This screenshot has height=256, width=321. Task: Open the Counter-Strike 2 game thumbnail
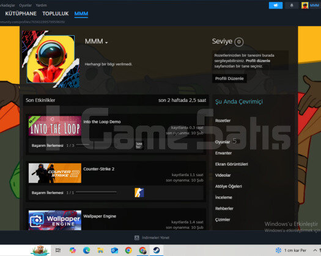click(55, 173)
